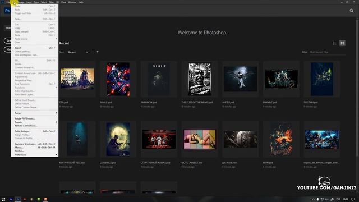
Task: Show hidden system tray icons
Action: click(x=313, y=199)
